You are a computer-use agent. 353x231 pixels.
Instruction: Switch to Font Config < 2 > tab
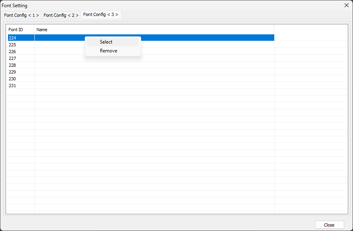(x=61, y=15)
